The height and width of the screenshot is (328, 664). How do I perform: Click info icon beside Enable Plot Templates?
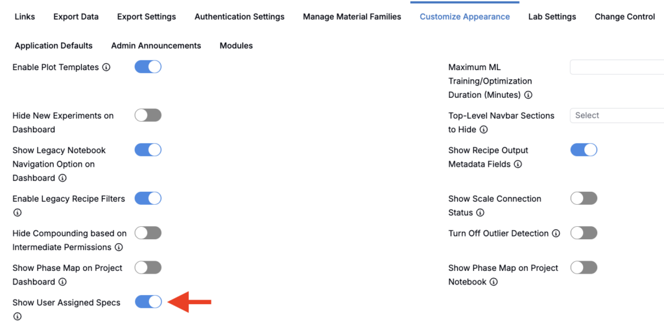[106, 67]
